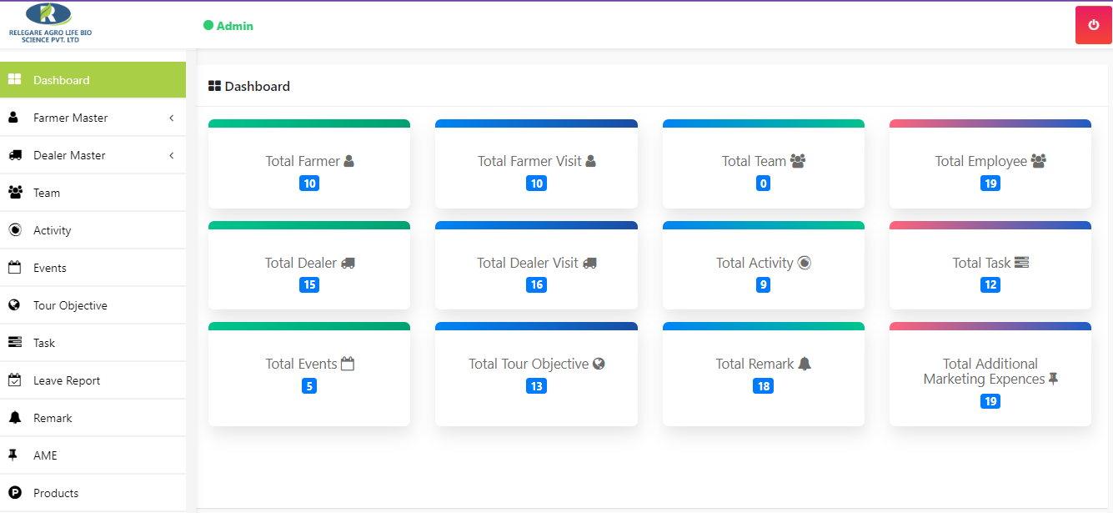The width and height of the screenshot is (1113, 513).
Task: Click the Total Employee count badge
Action: pyautogui.click(x=990, y=184)
